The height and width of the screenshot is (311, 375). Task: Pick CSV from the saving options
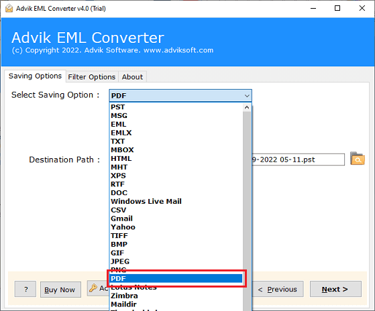pyautogui.click(x=176, y=210)
